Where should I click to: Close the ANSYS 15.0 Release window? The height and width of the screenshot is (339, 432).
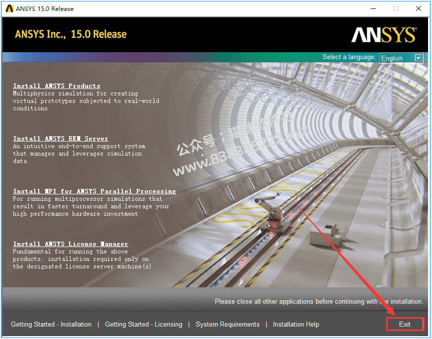pyautogui.click(x=419, y=9)
